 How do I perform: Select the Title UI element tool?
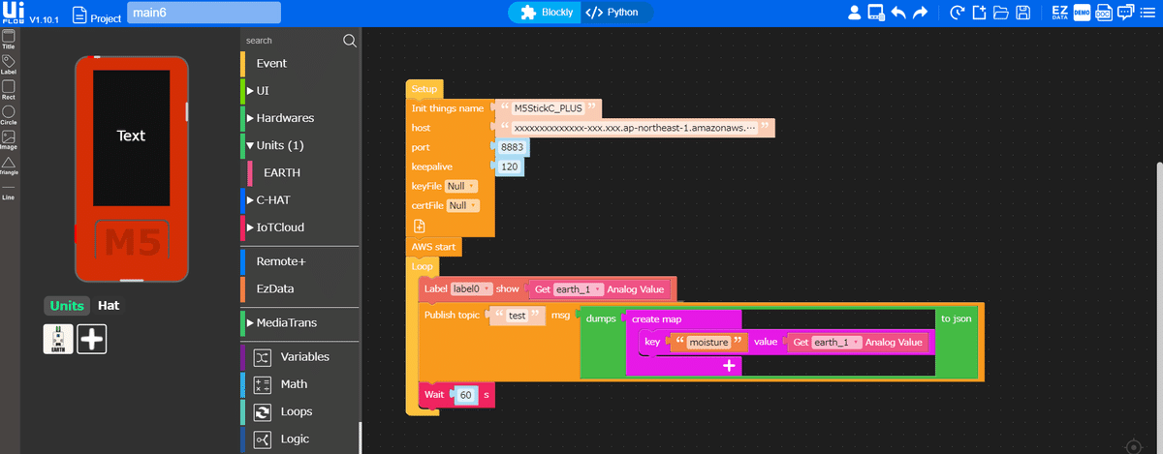(x=8, y=40)
